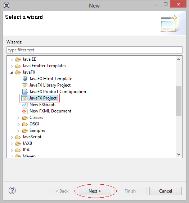Click the Next button
The image size is (189, 203).
click(95, 191)
